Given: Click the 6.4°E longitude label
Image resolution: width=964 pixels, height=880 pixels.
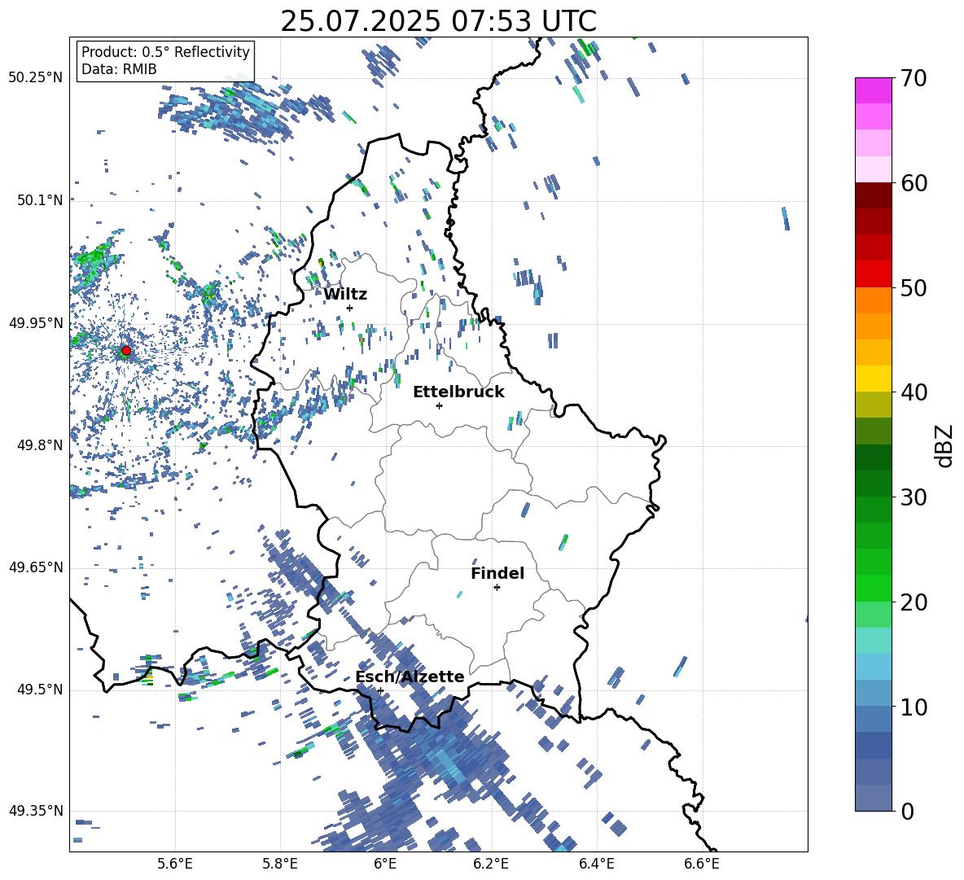Looking at the screenshot, I should (596, 865).
